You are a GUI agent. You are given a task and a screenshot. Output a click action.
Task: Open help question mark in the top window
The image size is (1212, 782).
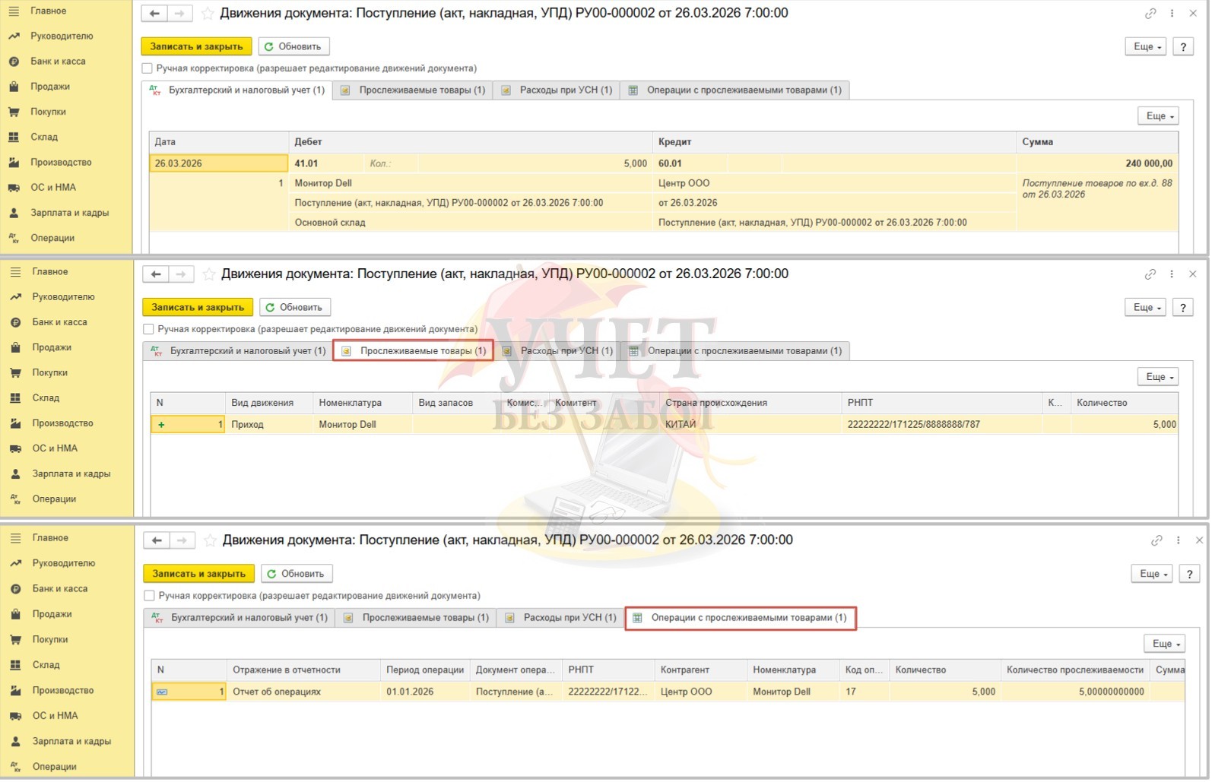[x=1183, y=47]
